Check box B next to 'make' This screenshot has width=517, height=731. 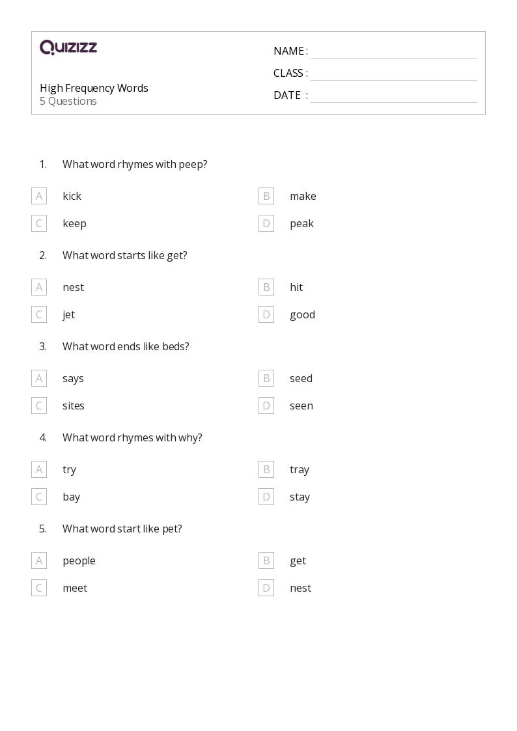click(266, 196)
